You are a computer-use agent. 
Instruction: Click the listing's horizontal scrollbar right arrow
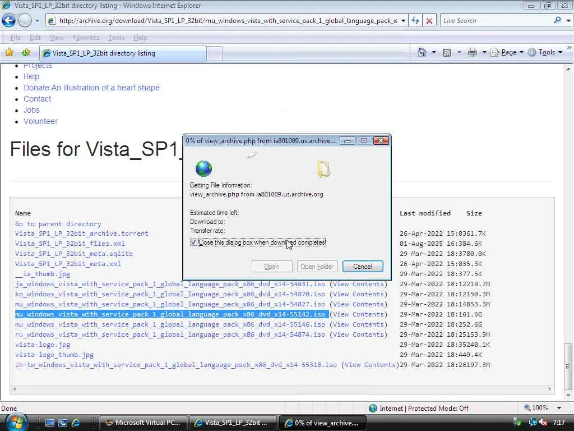click(549, 389)
